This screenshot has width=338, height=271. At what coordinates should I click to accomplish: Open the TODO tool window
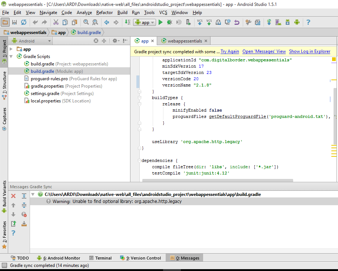[x=20, y=258]
